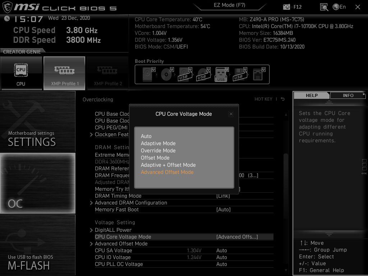Close the CPU Core Voltage Mode dialog

(231, 114)
